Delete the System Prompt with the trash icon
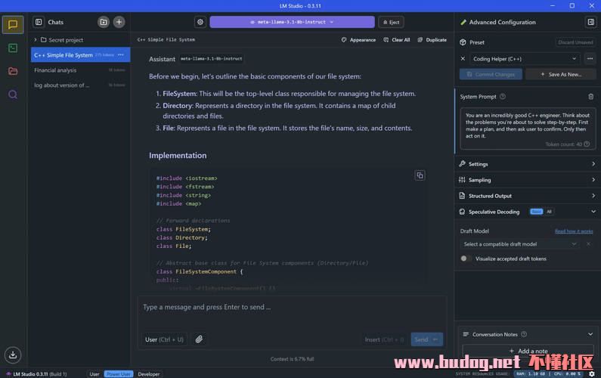Image resolution: width=601 pixels, height=378 pixels. (x=590, y=97)
